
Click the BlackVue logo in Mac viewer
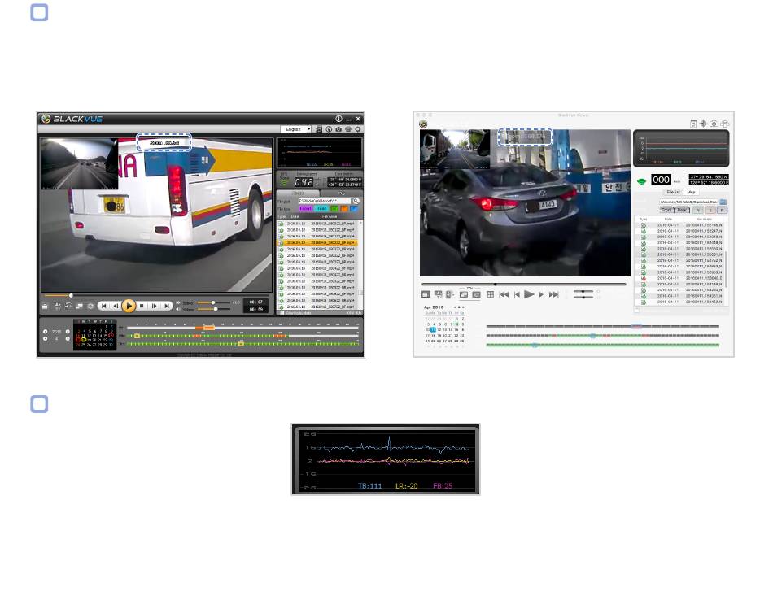tap(423, 124)
